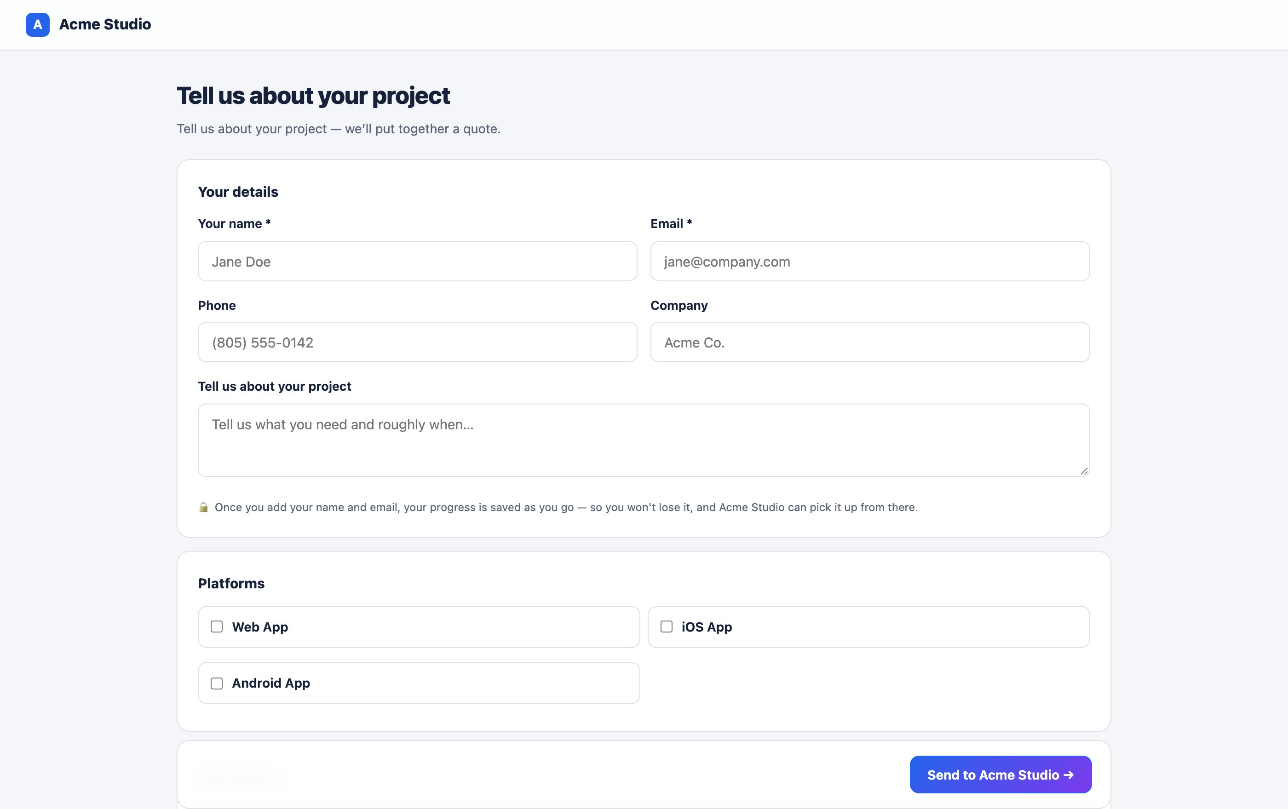Focus the project description textarea

click(x=644, y=440)
